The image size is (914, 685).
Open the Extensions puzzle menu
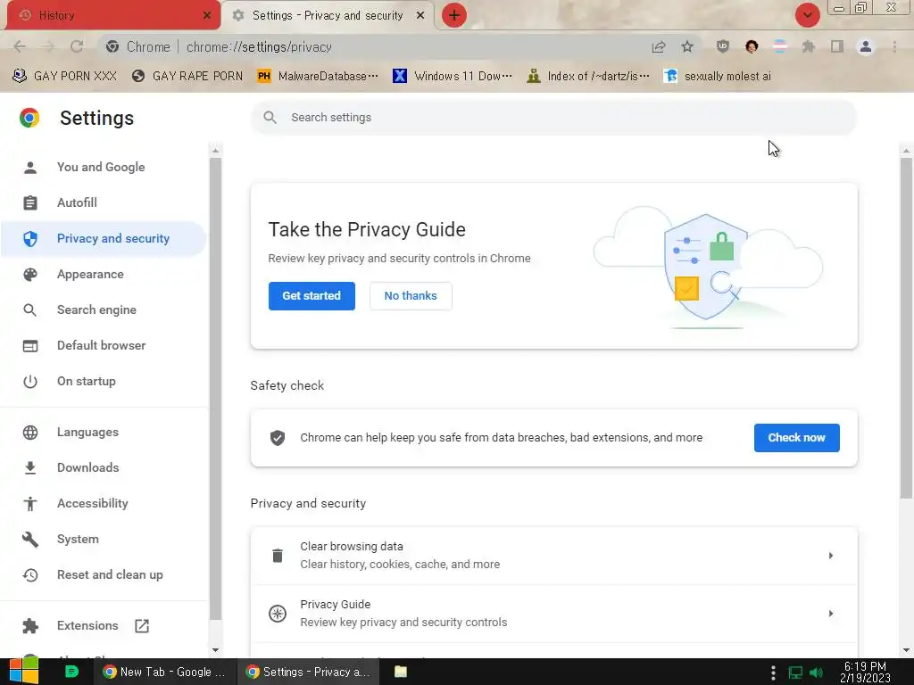tap(809, 46)
